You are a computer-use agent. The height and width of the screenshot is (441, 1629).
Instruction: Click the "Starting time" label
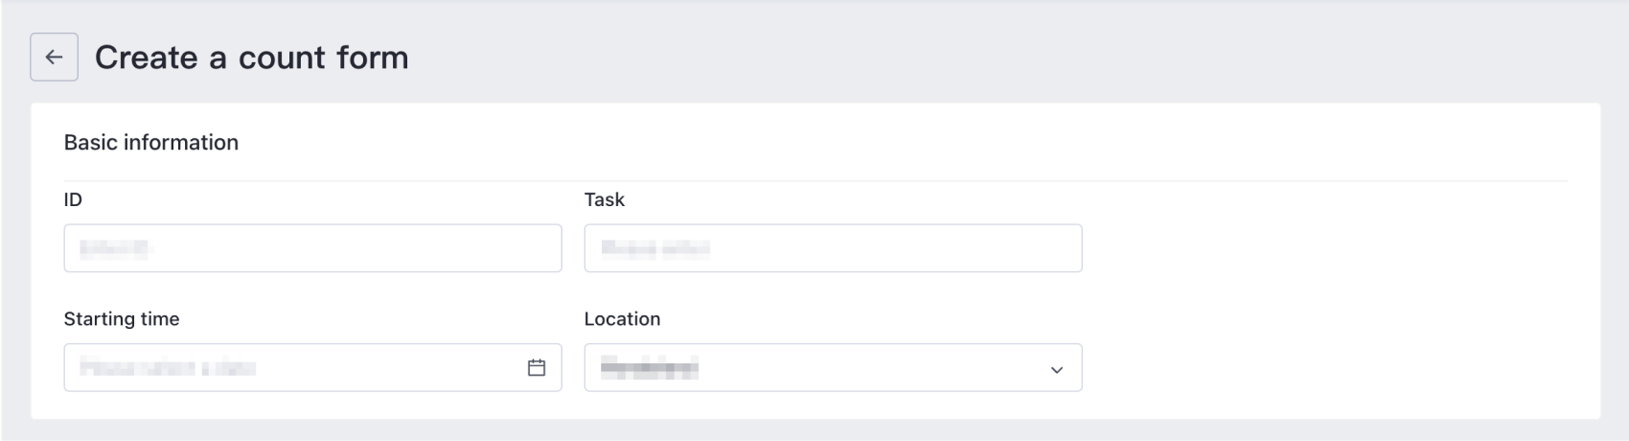click(122, 319)
